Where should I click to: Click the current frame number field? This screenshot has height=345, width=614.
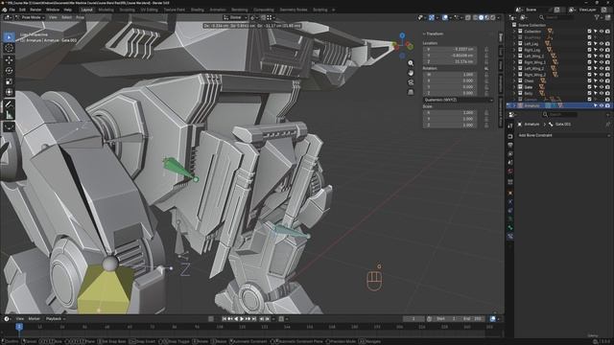click(413, 319)
